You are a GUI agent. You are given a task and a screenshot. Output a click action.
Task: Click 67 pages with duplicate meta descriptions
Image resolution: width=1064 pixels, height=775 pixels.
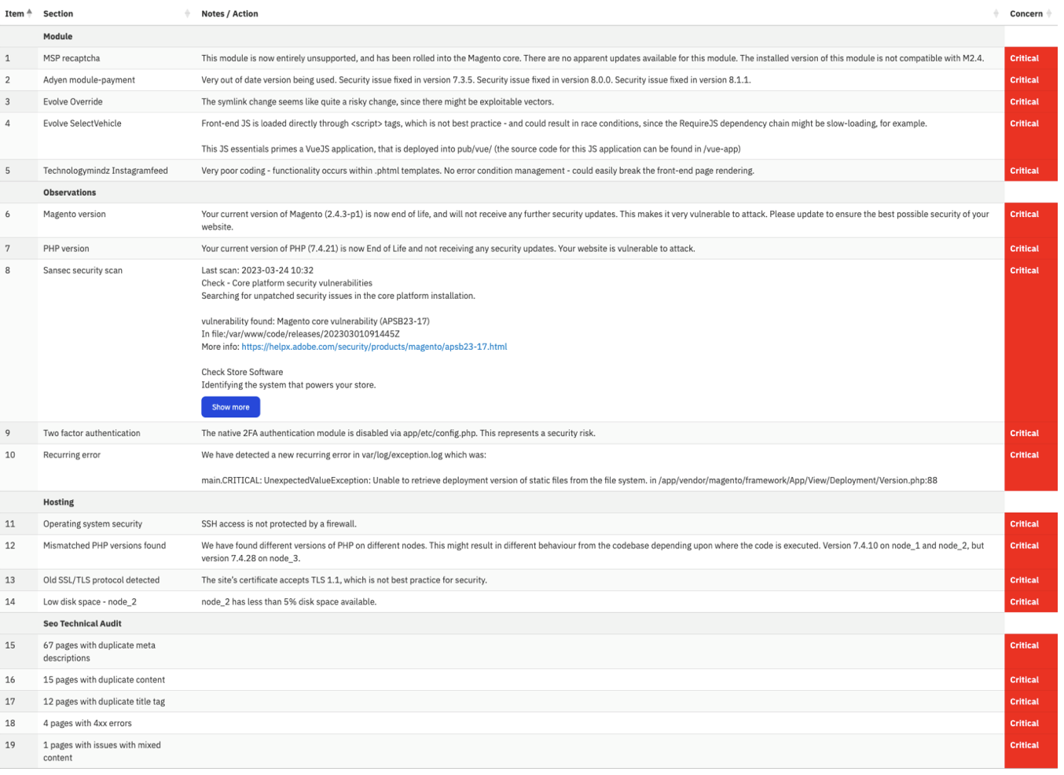[x=99, y=652]
